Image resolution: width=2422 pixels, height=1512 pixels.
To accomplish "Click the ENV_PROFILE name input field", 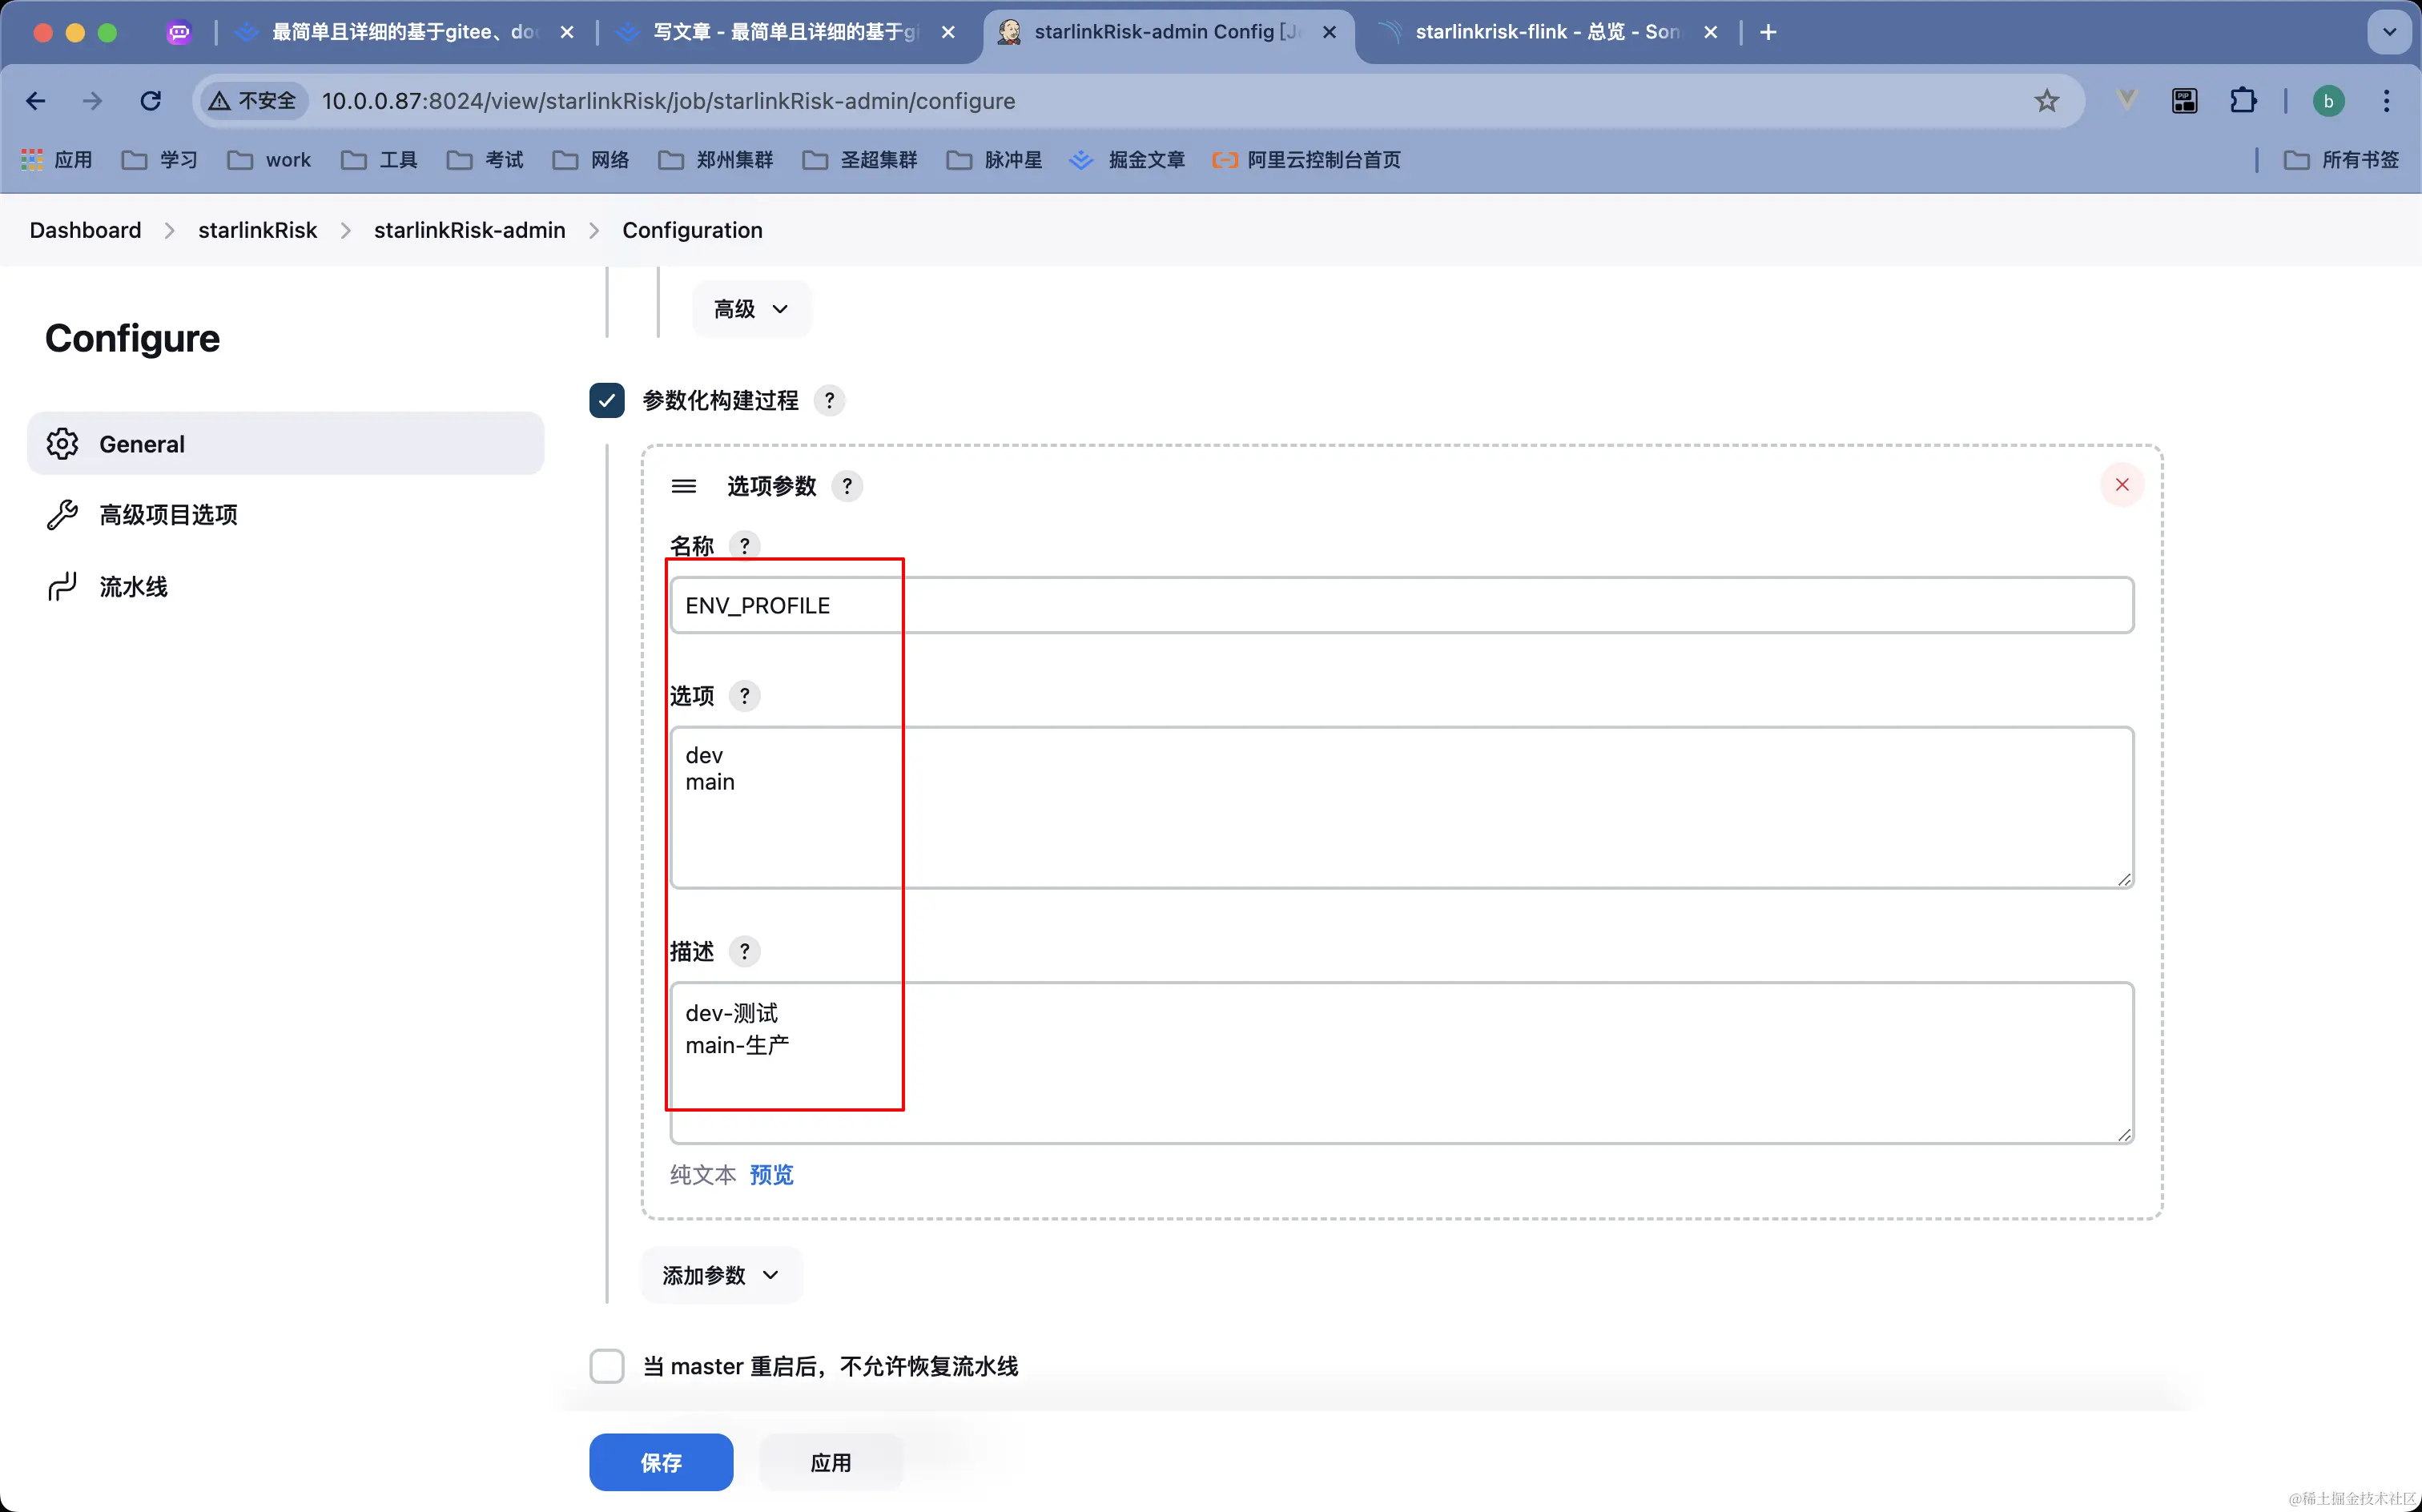I will (1400, 606).
